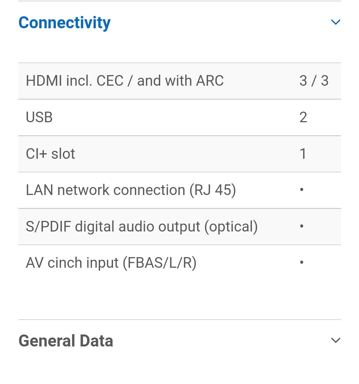359x384 pixels.
Task: Click the CI+ slot value 1
Action: coord(303,154)
